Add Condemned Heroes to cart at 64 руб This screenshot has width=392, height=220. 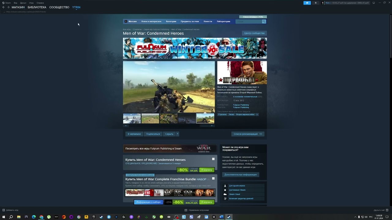tap(207, 170)
